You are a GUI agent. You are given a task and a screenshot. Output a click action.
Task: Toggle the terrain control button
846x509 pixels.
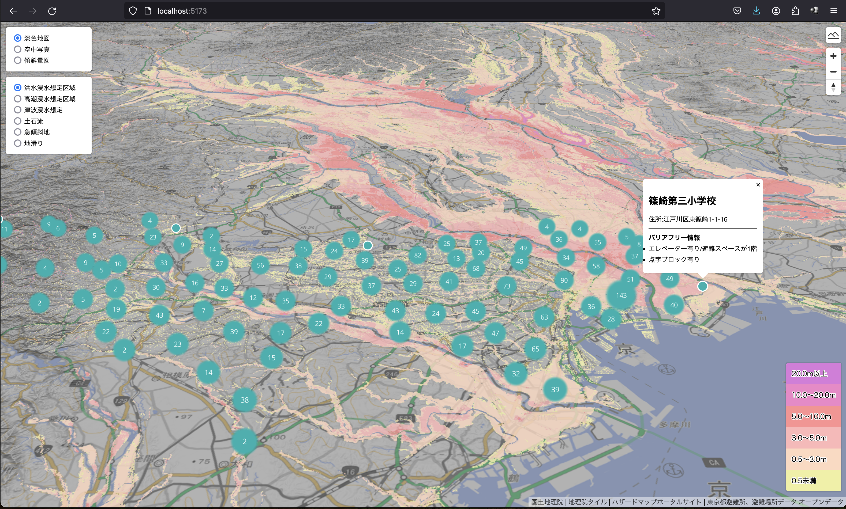pos(833,35)
